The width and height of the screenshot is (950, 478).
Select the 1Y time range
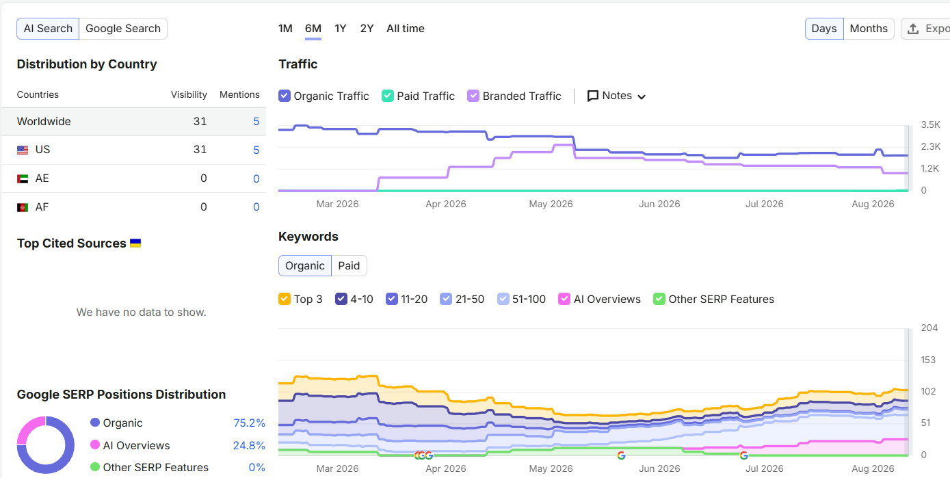[341, 29]
